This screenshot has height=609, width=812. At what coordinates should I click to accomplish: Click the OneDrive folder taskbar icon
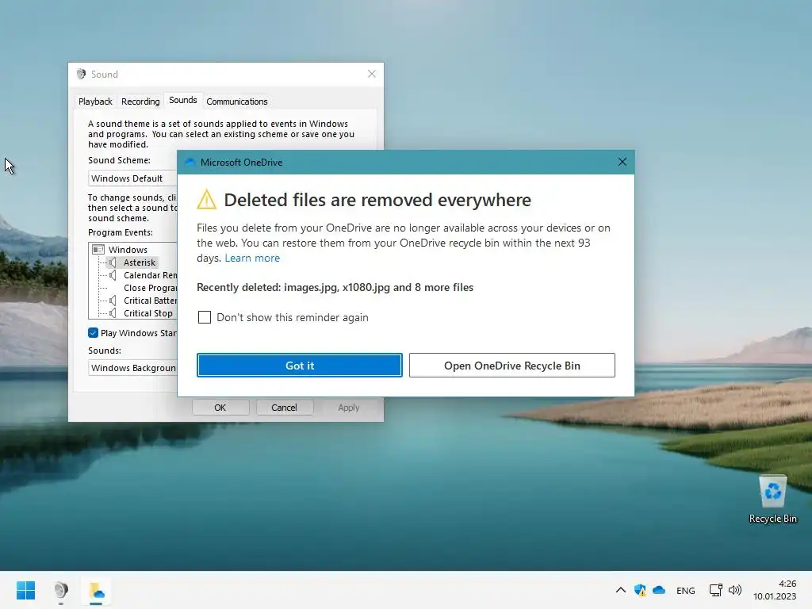[96, 590]
